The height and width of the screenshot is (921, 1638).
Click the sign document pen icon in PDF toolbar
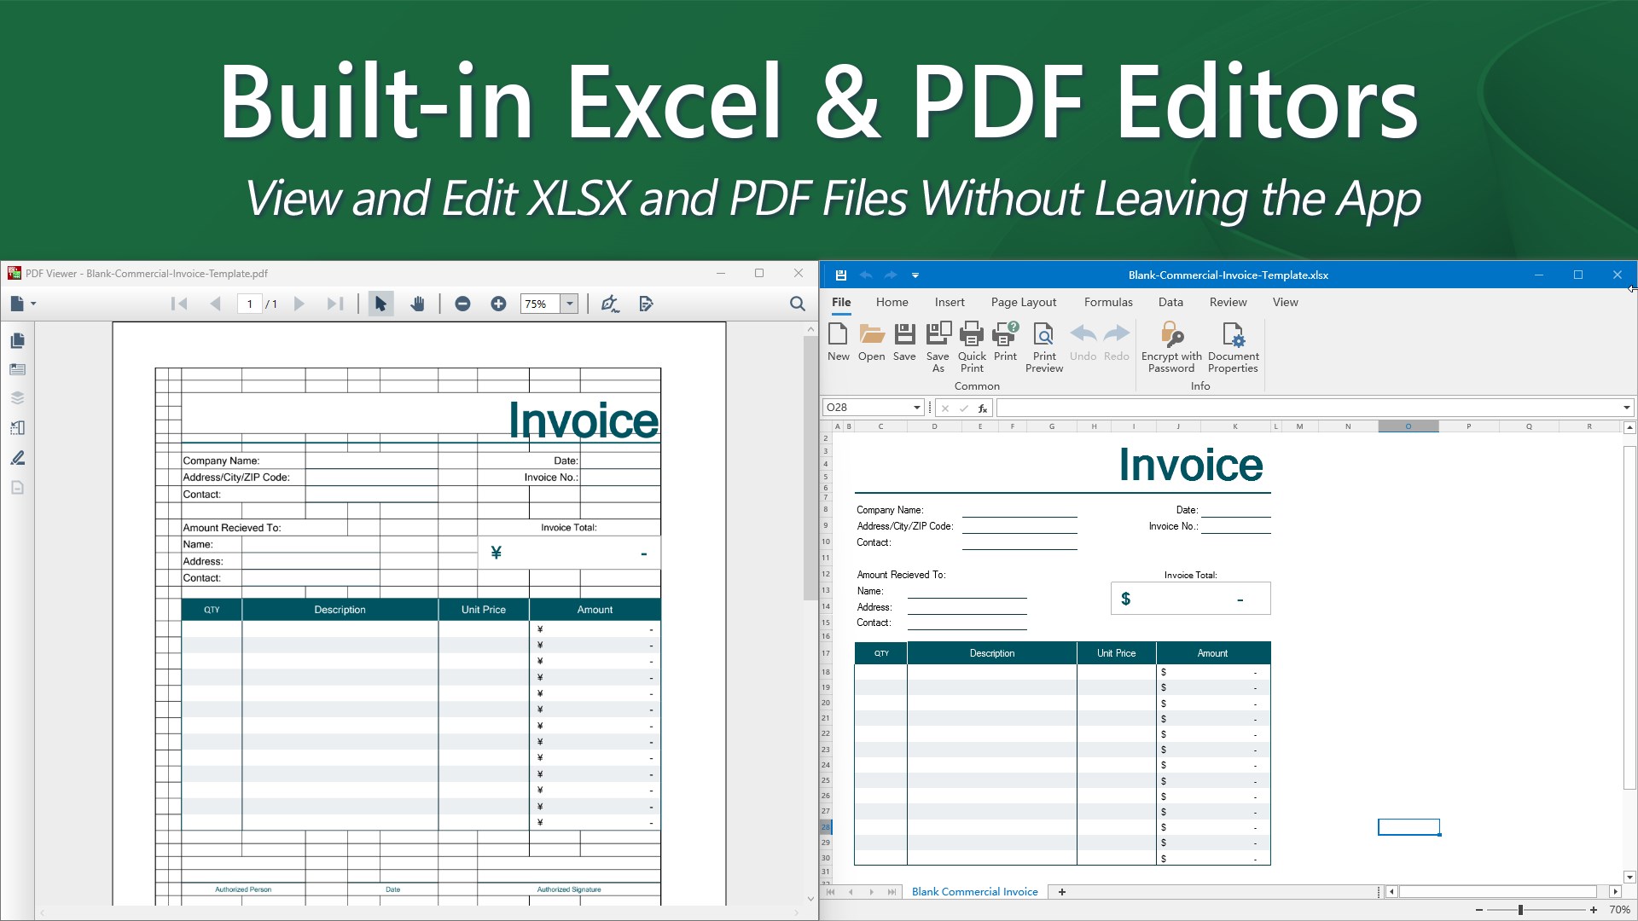[x=609, y=304]
